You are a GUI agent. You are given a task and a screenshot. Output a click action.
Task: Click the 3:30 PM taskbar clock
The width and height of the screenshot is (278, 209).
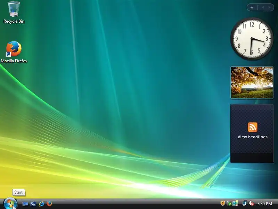click(264, 203)
